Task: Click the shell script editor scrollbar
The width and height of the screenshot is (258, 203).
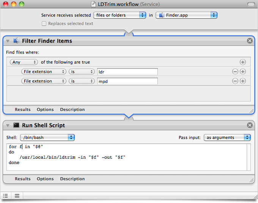Action: pos(248,157)
